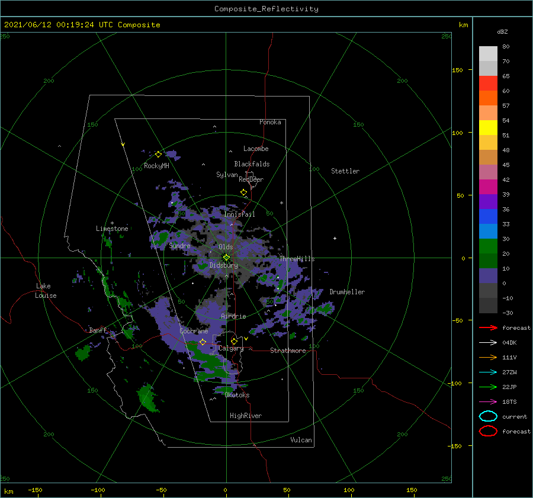Click the Calgary city label

(x=231, y=348)
